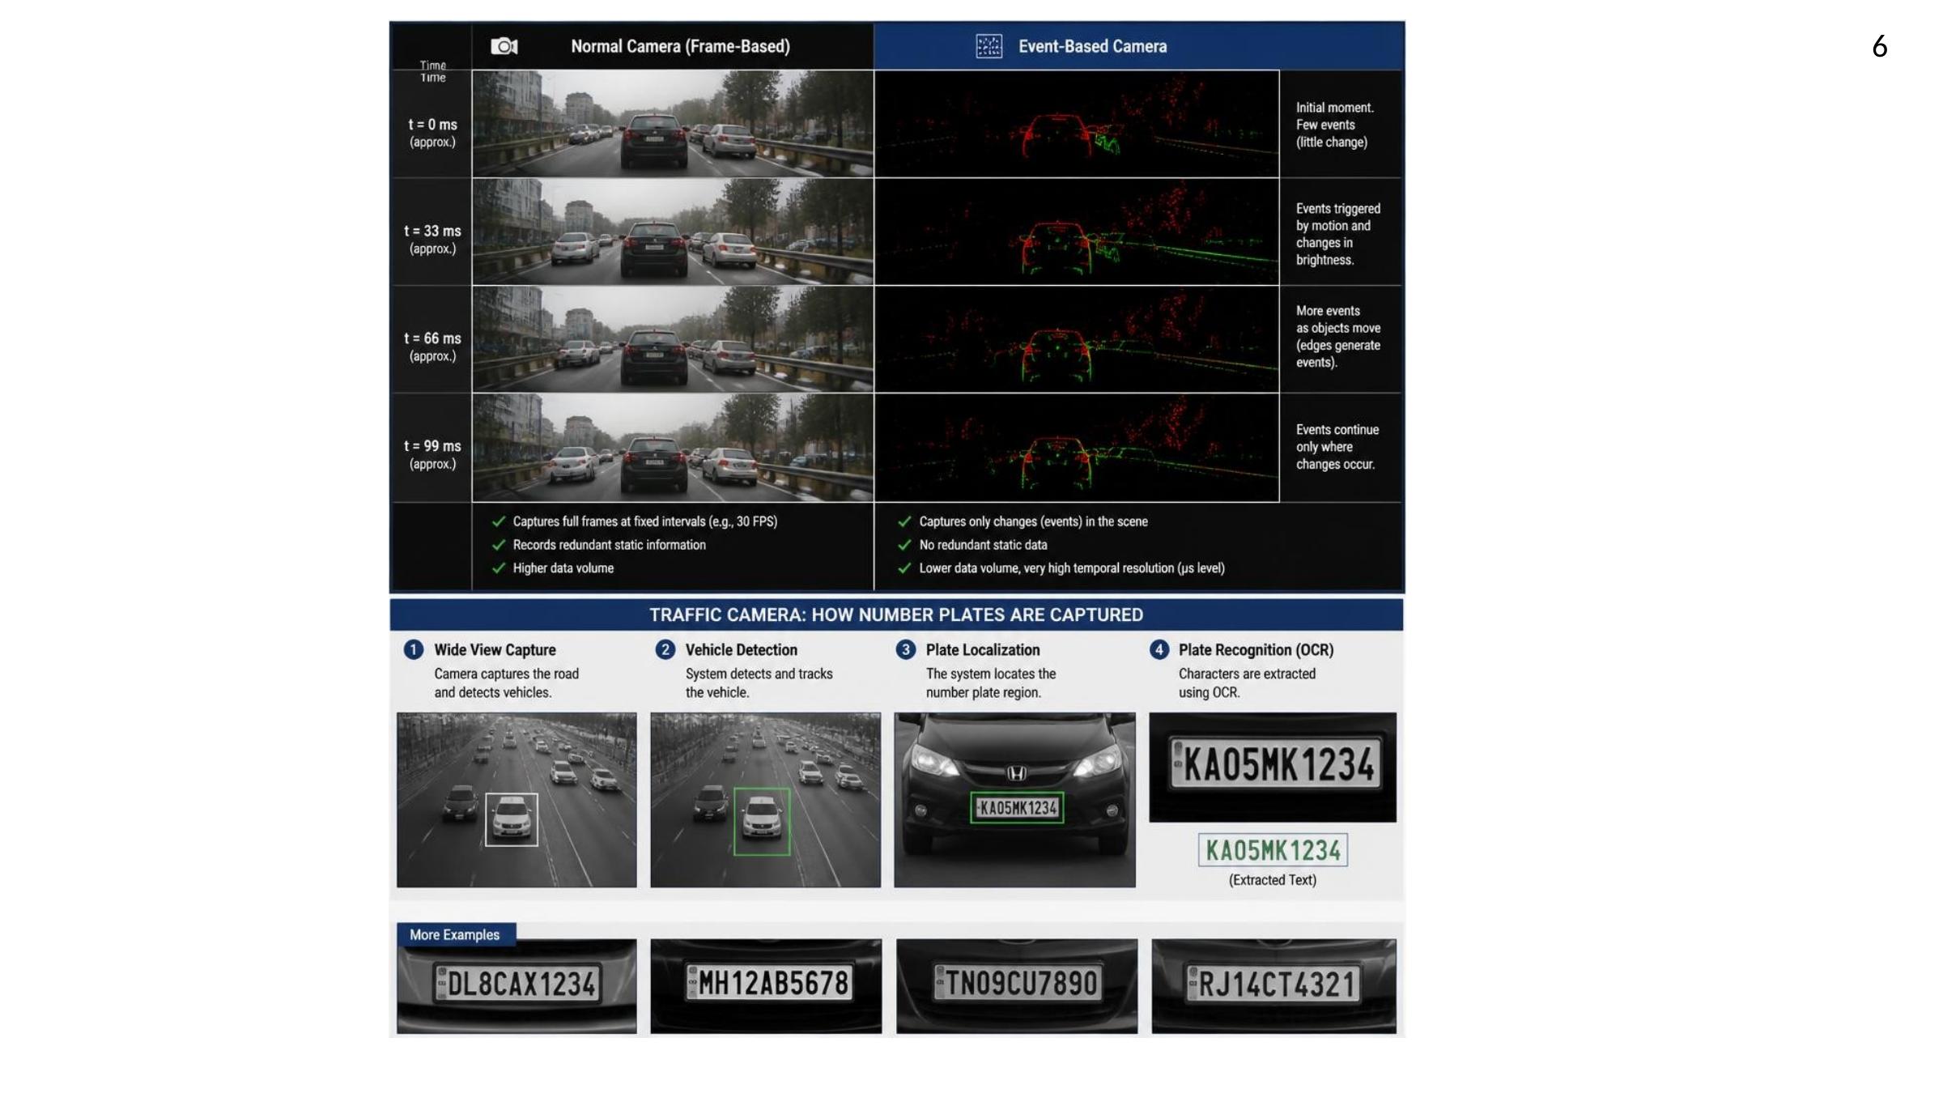This screenshot has height=1093, width=1943.
Task: Click the 'More events as objects move' note
Action: click(1337, 336)
